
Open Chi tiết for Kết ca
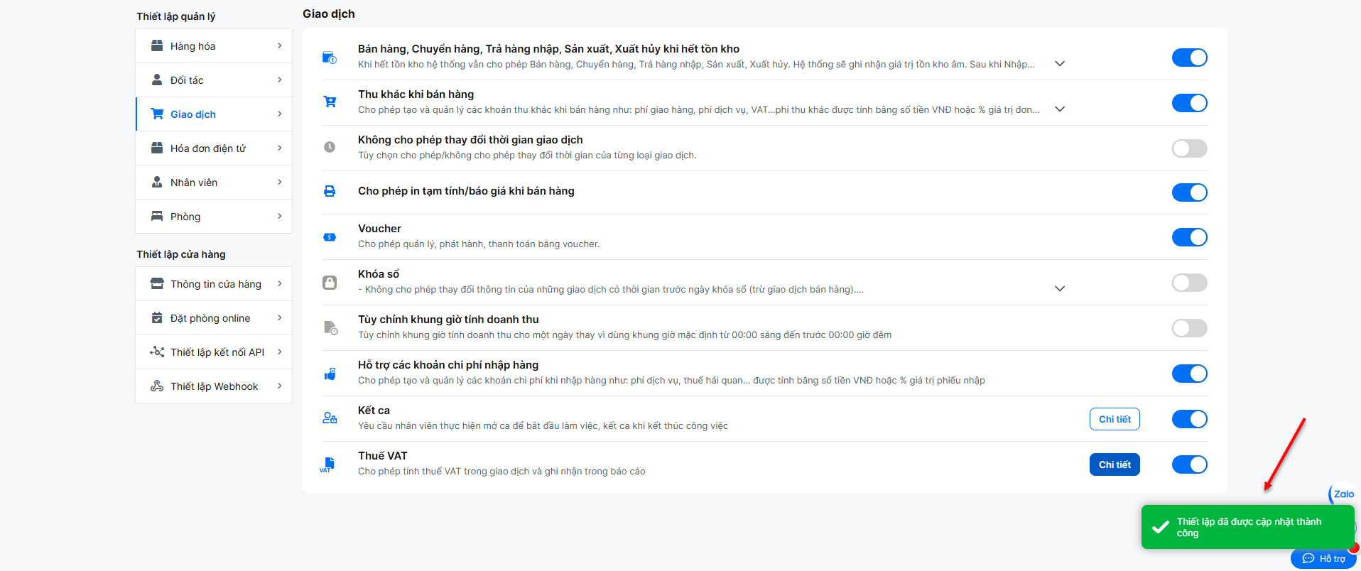click(1115, 419)
